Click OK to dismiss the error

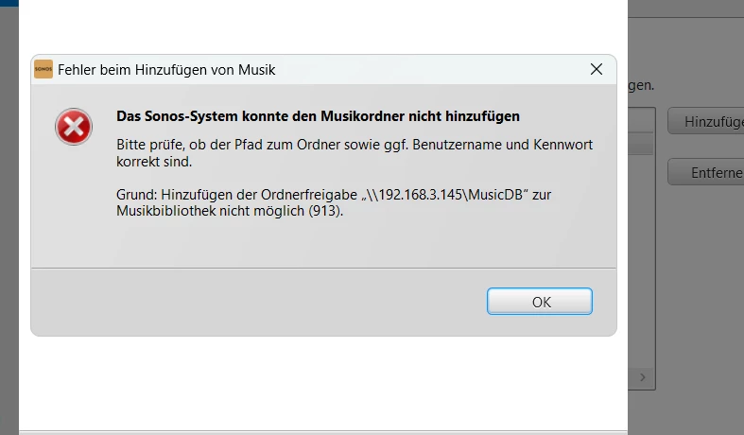(540, 302)
